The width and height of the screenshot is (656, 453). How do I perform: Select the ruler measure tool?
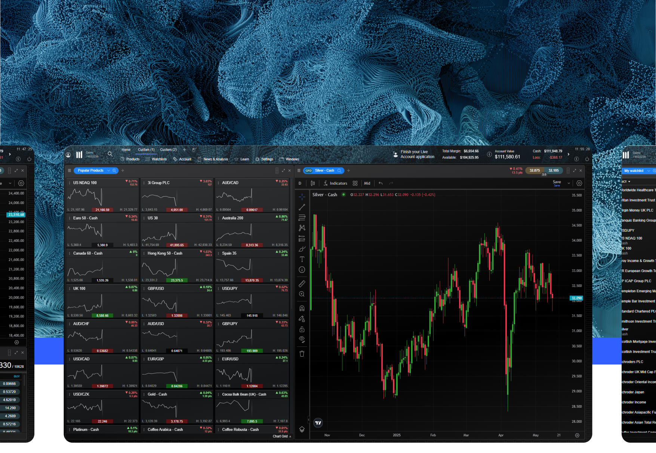302,284
